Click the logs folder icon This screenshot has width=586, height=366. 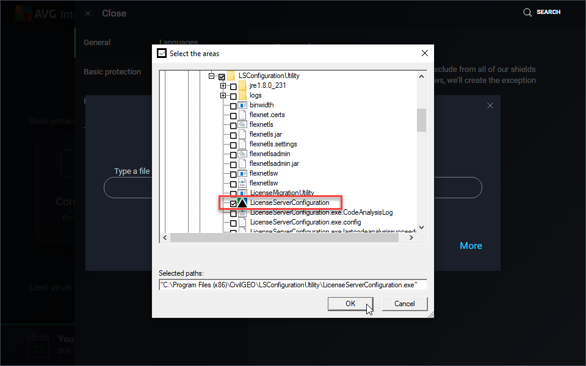coord(242,95)
